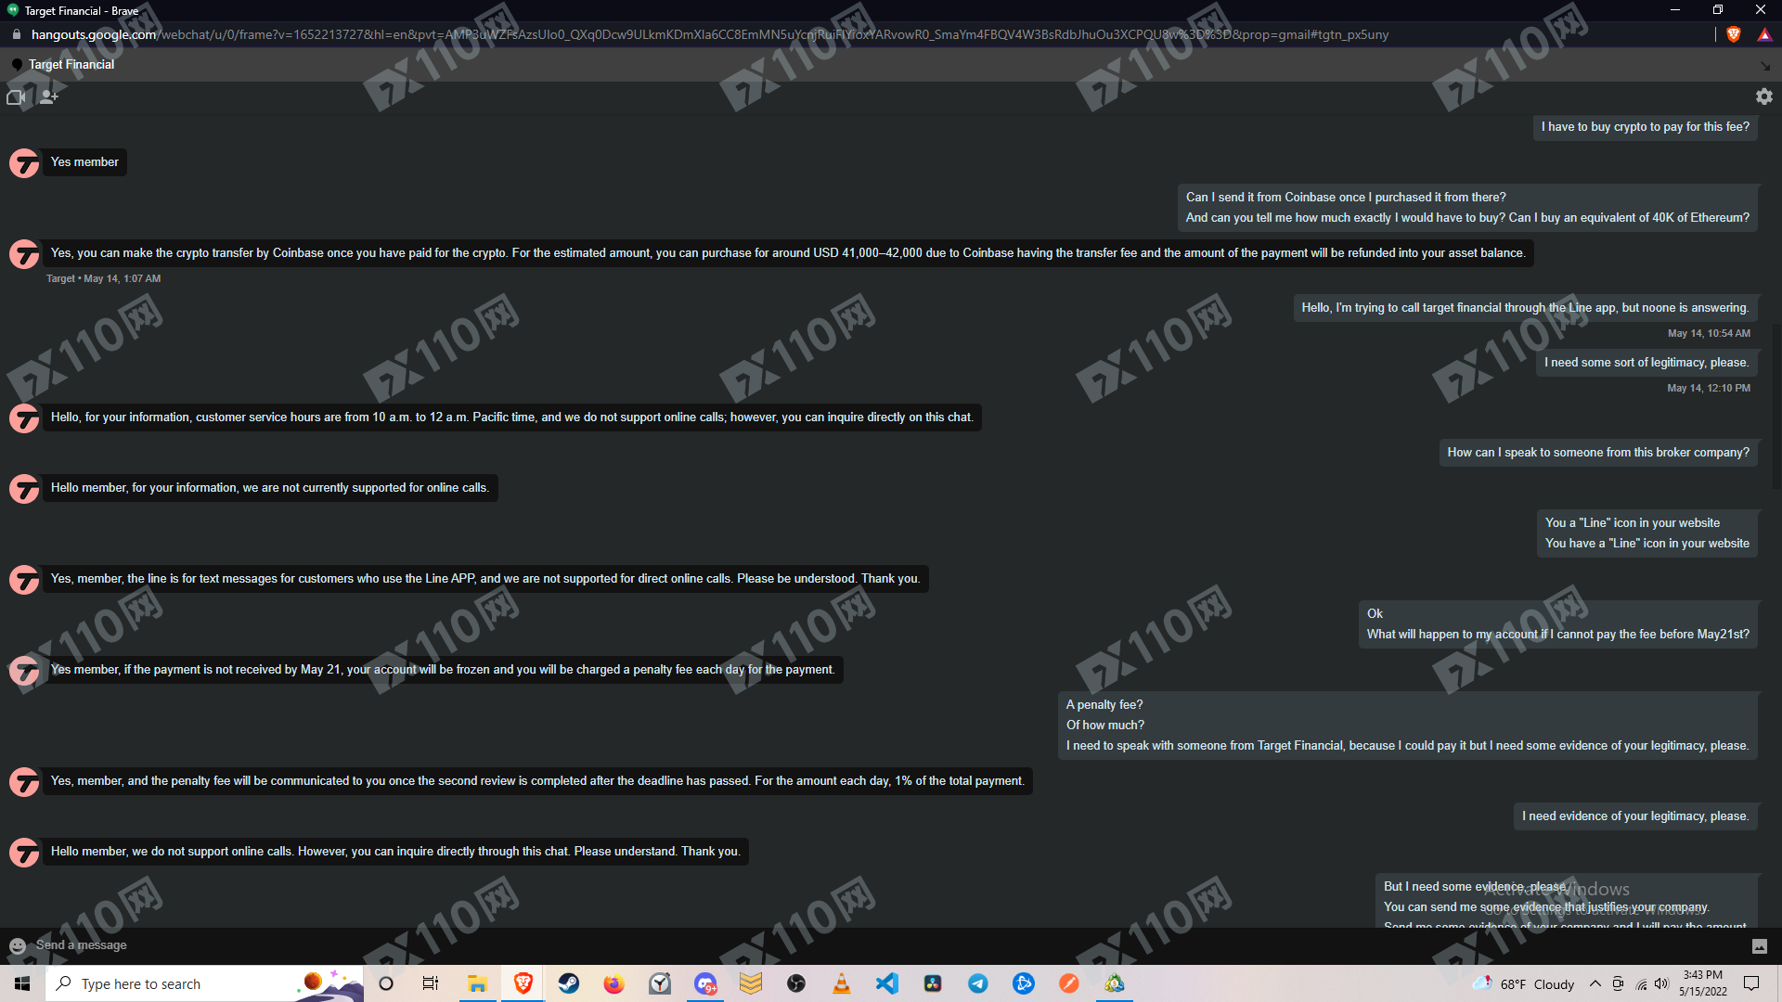Click the "not currently supported for online calls" message
Viewport: 1782px width, 1002px height.
pyautogui.click(x=269, y=488)
